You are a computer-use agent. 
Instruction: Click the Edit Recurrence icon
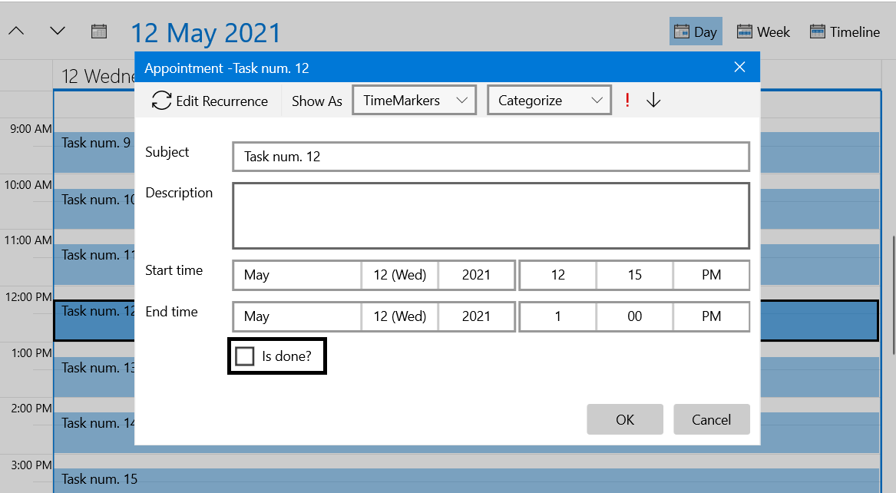click(x=160, y=100)
